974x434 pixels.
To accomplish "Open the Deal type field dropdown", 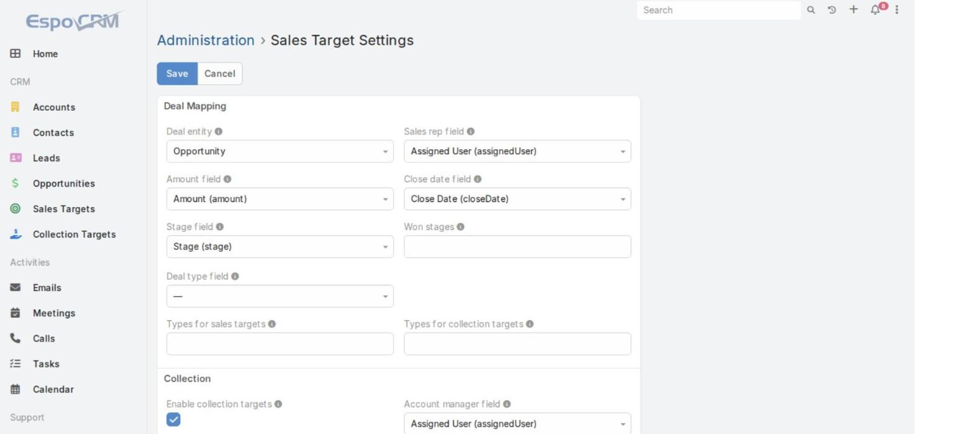I will [x=280, y=296].
